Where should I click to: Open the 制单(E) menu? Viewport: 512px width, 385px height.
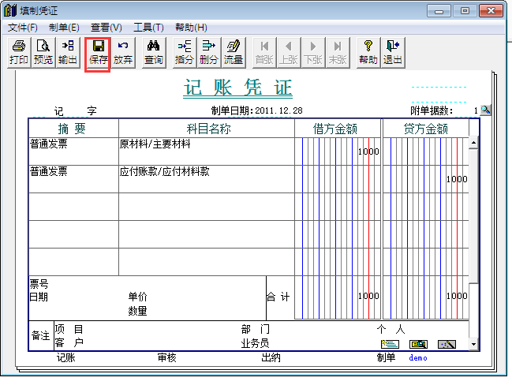(64, 27)
